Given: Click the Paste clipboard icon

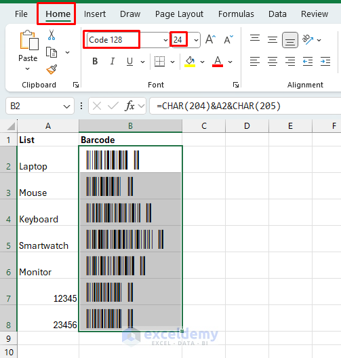Looking at the screenshot, I should [x=28, y=40].
